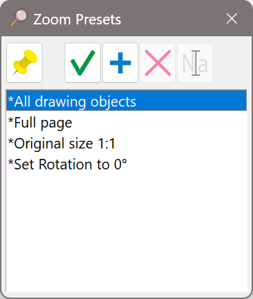The width and height of the screenshot is (253, 299).
Task: Delete the preset using the pink X icon
Action: tap(158, 63)
